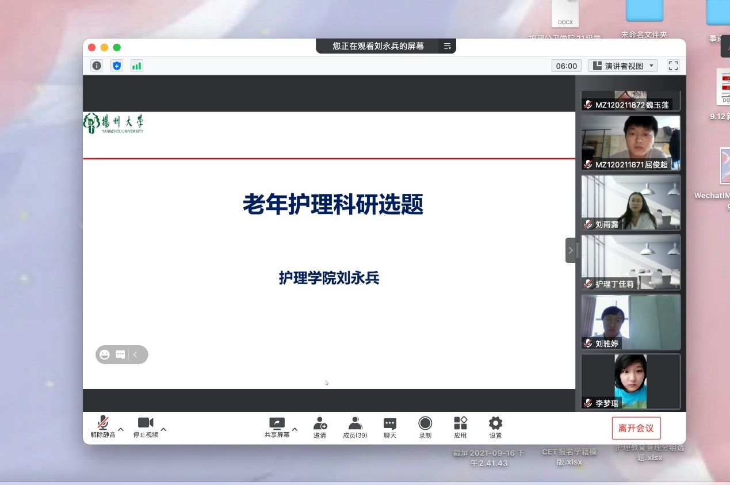Open the encryption shield icon
Screen dimensions: 730x485
coord(117,66)
